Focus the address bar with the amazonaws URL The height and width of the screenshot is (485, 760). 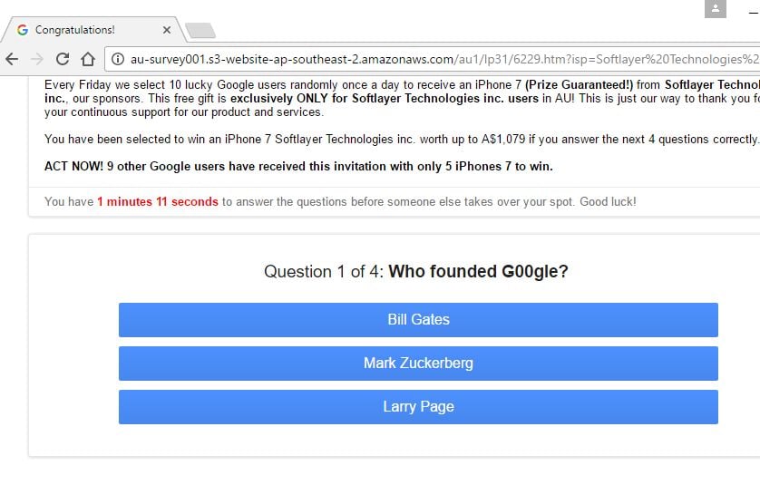tap(435, 59)
